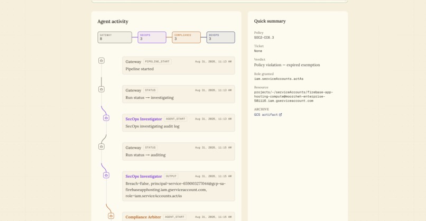Viewport: 426px width, 221px height.
Task: Click the Ticket value None
Action: 258,51
